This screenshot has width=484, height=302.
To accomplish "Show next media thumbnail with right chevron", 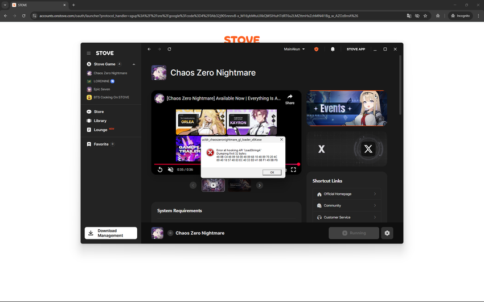I will (x=260, y=185).
